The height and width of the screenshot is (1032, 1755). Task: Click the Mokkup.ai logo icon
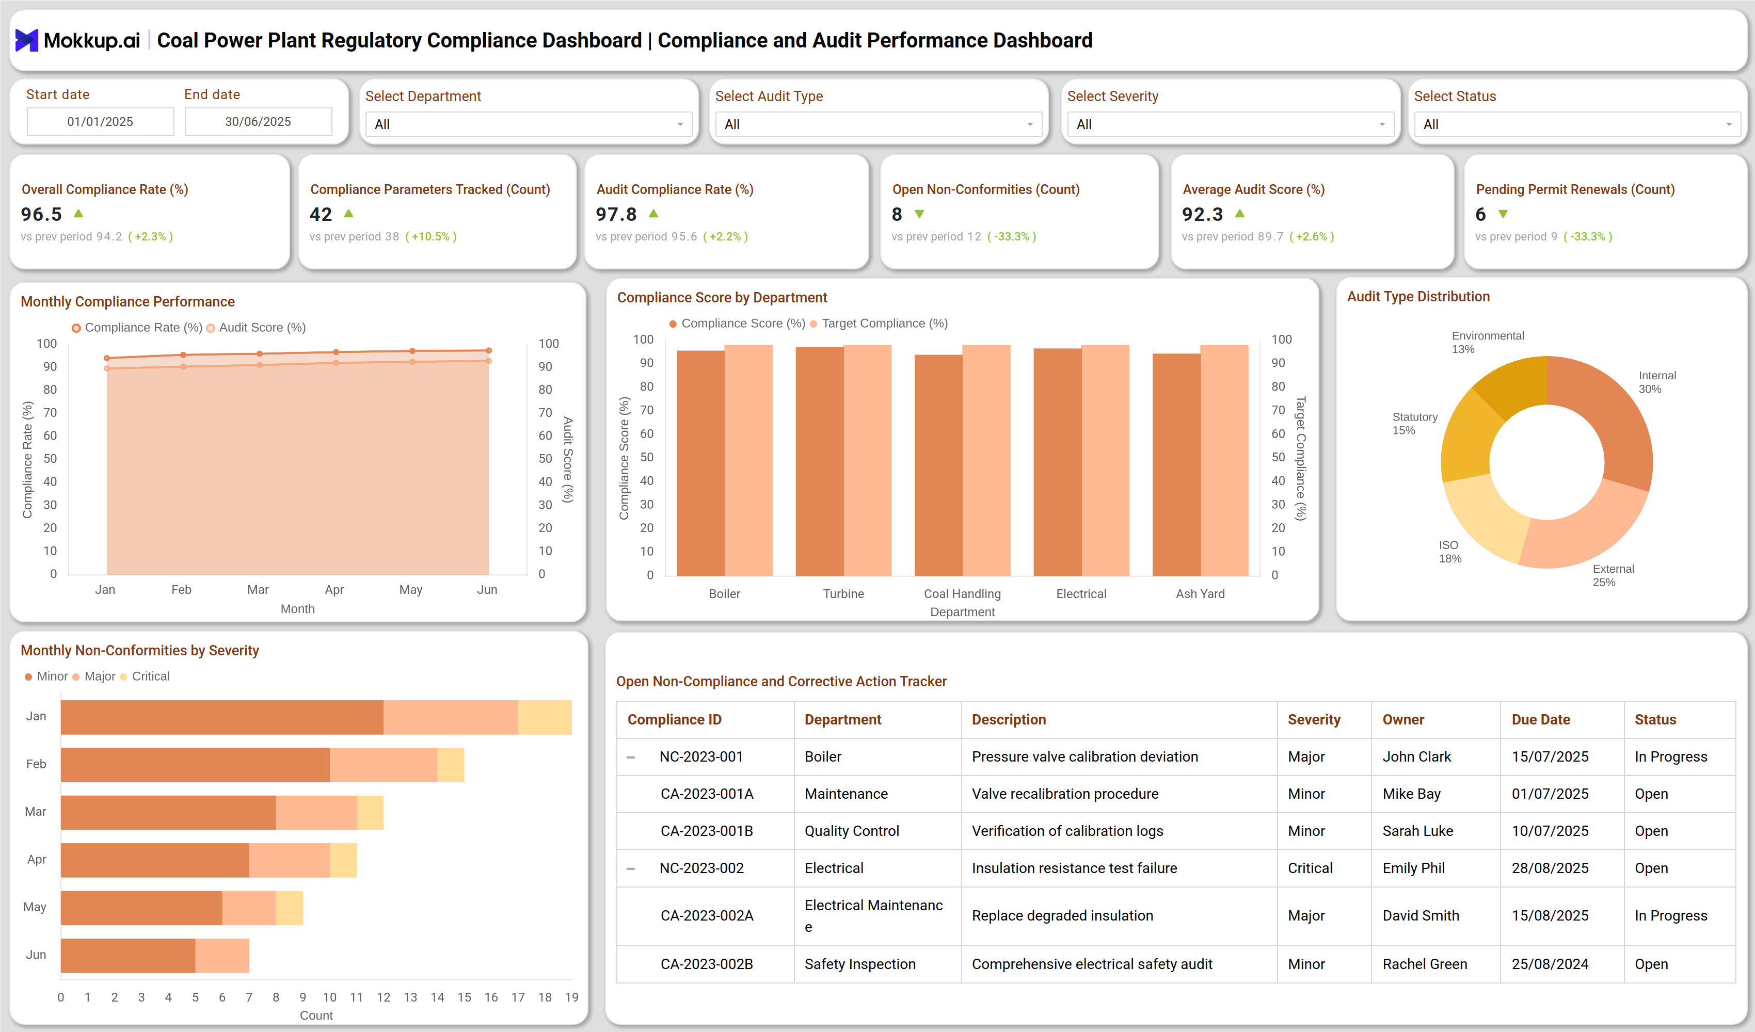tap(26, 40)
